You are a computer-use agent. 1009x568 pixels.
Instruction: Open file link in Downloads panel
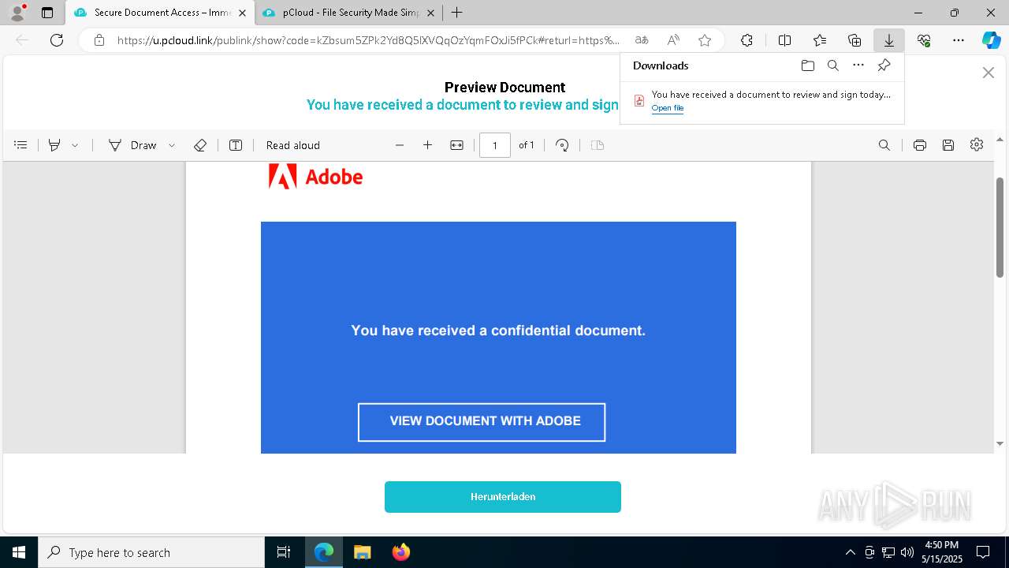pyautogui.click(x=668, y=108)
